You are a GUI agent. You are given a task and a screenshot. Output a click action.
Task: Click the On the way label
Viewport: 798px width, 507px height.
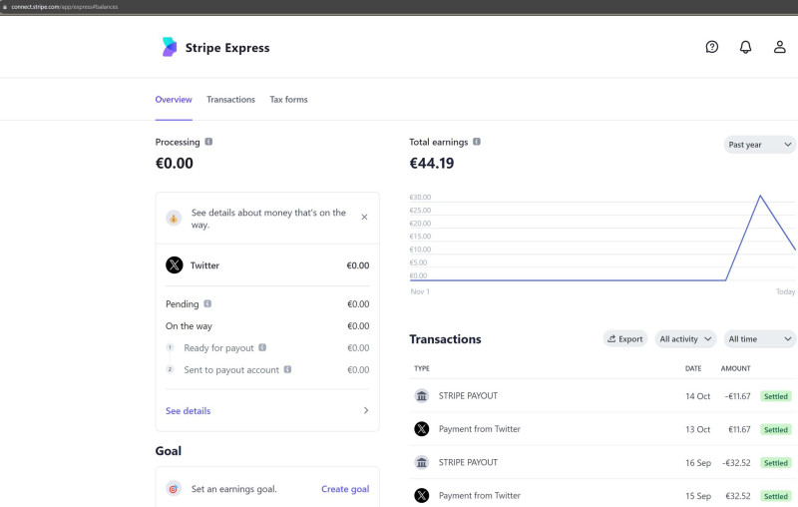tap(189, 325)
